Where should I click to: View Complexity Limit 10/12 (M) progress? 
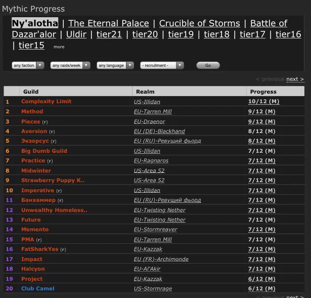point(264,102)
